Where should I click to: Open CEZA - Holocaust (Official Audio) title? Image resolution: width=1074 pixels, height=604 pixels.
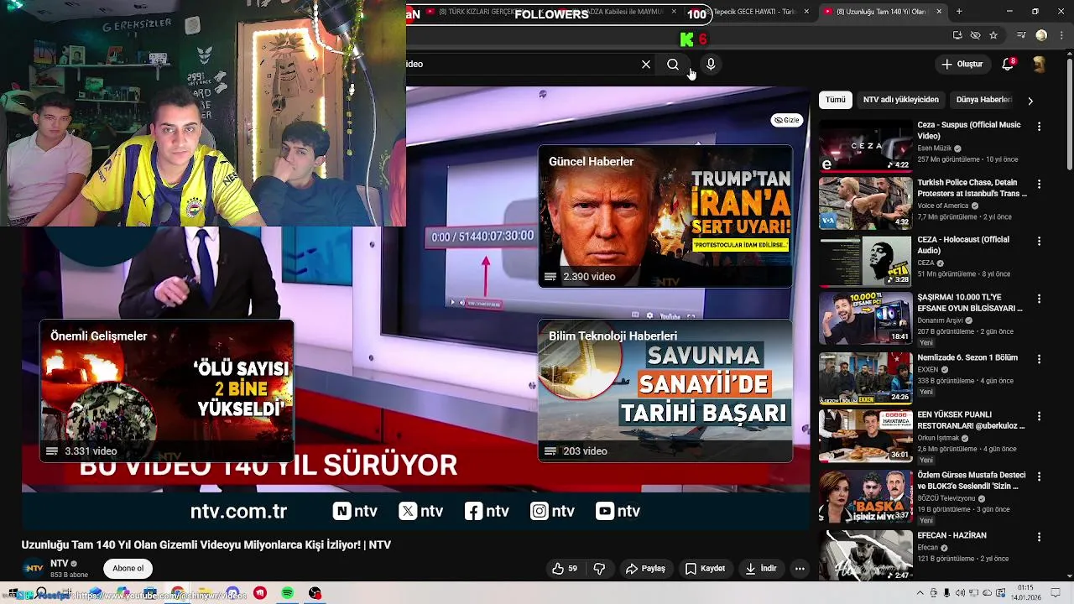tap(963, 245)
